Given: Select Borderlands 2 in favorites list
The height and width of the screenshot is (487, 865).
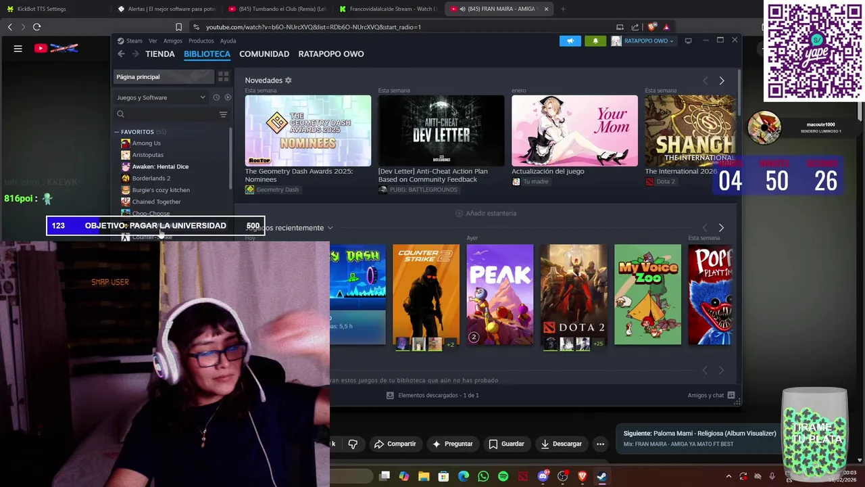Looking at the screenshot, I should click(x=151, y=179).
